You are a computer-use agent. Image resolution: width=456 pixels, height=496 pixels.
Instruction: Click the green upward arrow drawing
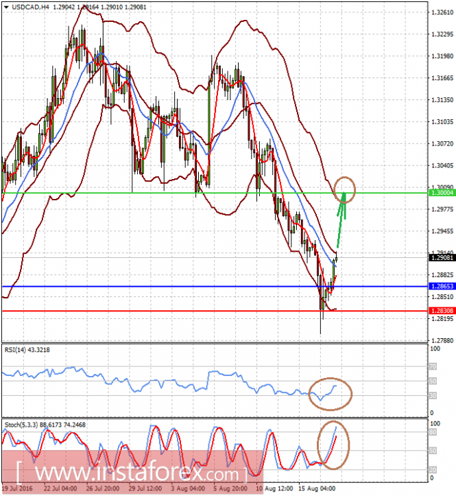click(x=341, y=219)
